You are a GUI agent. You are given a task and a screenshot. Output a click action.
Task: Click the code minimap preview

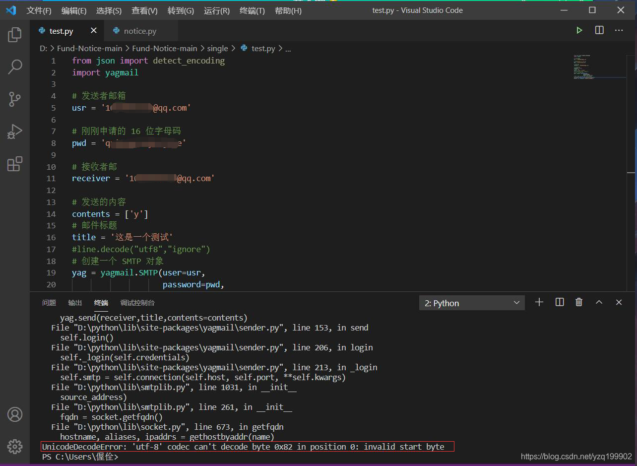point(599,67)
